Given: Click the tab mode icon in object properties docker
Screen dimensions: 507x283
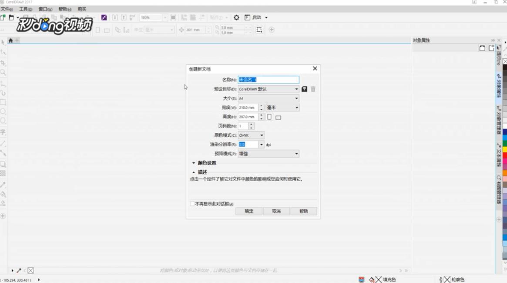Looking at the screenshot, I should tap(491, 48).
